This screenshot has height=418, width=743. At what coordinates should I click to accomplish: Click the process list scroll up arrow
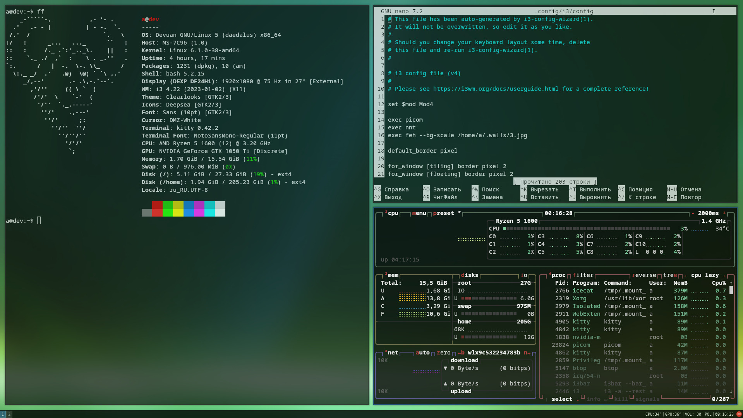pyautogui.click(x=731, y=283)
